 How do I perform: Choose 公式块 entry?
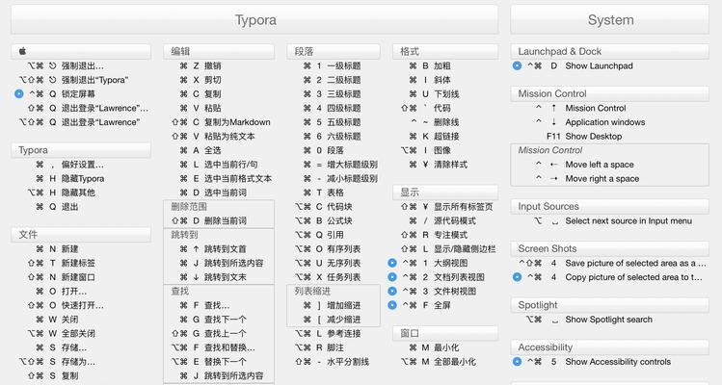324,220
